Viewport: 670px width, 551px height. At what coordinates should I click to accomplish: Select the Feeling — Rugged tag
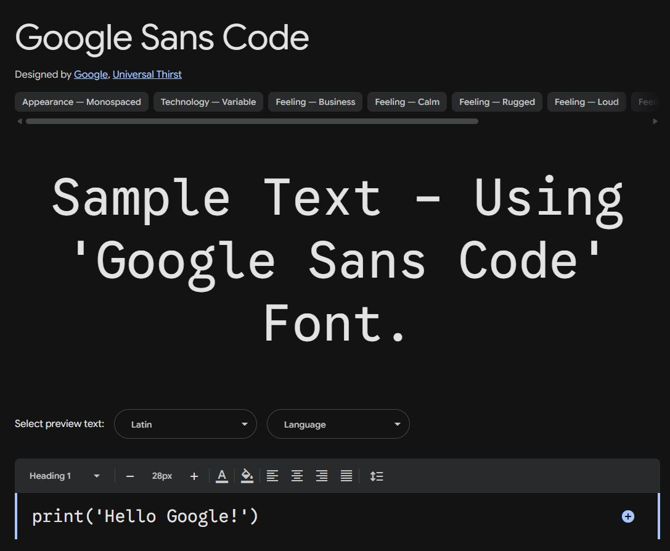click(x=497, y=102)
